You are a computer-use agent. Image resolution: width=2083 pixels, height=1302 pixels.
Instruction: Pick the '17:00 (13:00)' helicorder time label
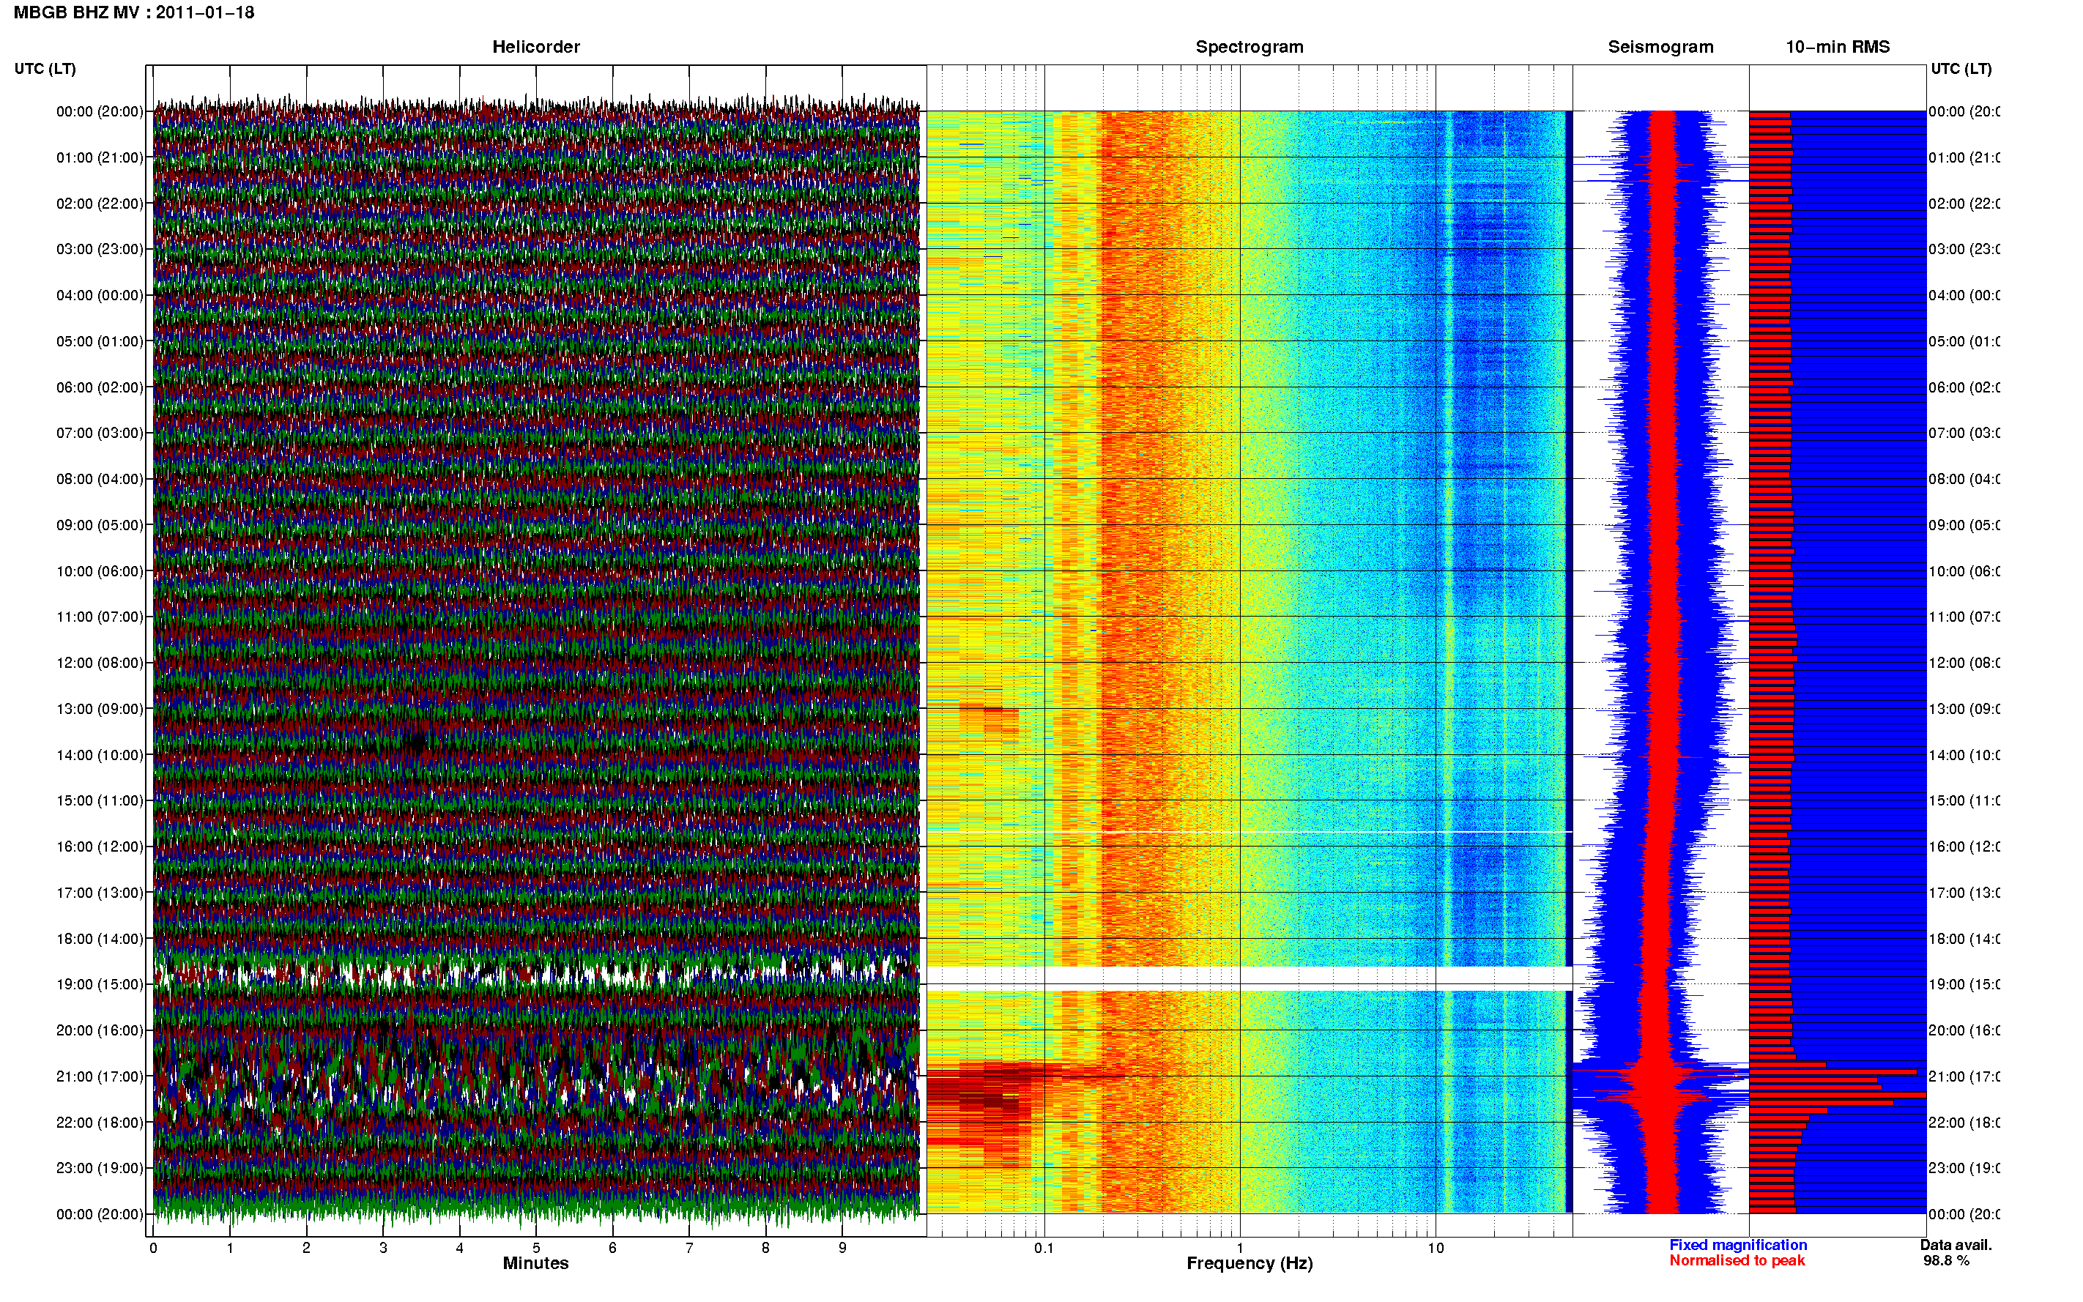100,893
